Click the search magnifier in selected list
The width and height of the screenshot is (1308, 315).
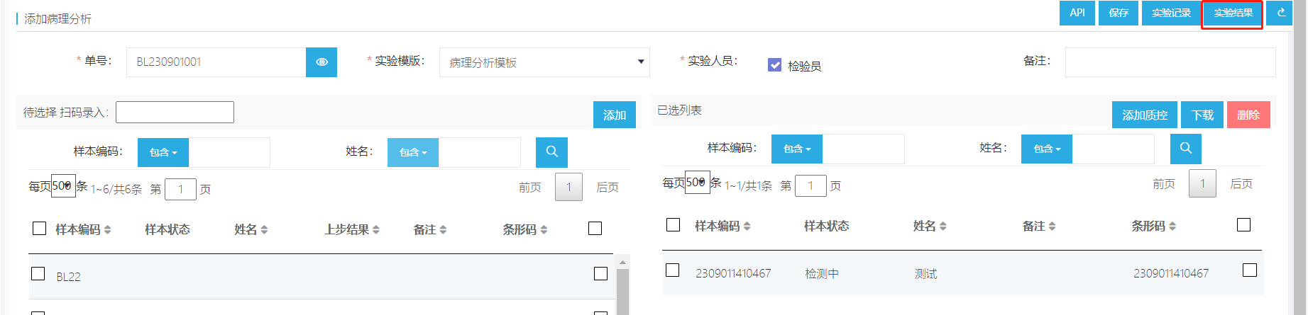pyautogui.click(x=1185, y=149)
